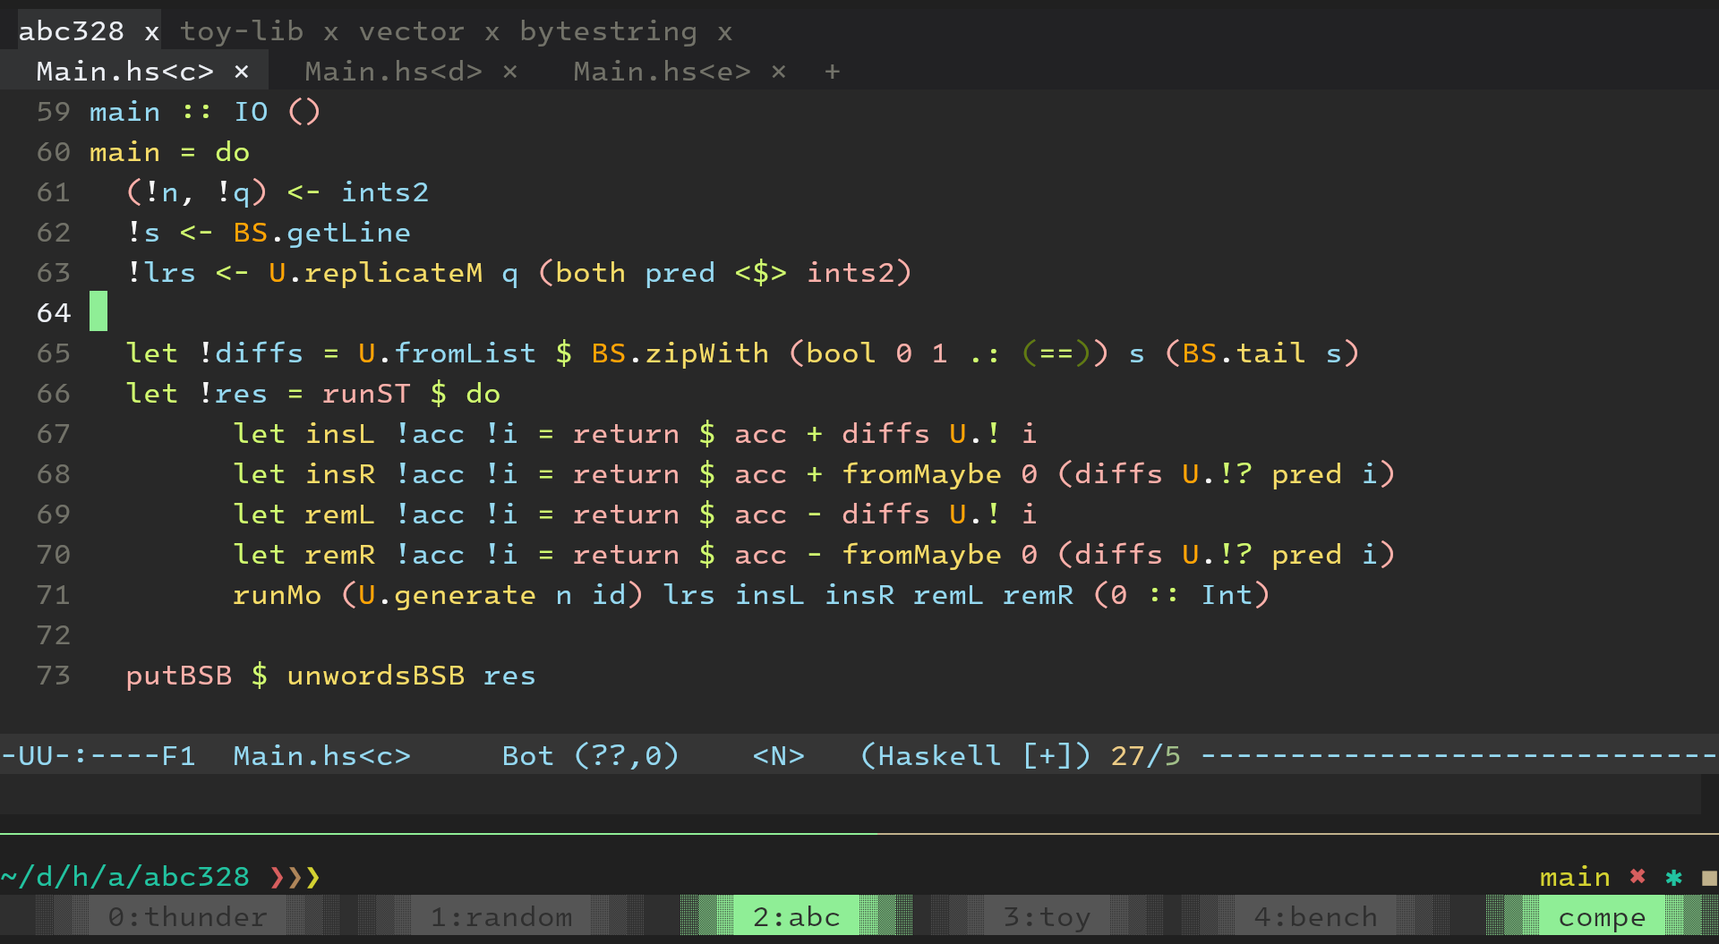Screen dimensions: 1719x944
Task: Open tmux window 0:thunder
Action: pyautogui.click(x=188, y=917)
